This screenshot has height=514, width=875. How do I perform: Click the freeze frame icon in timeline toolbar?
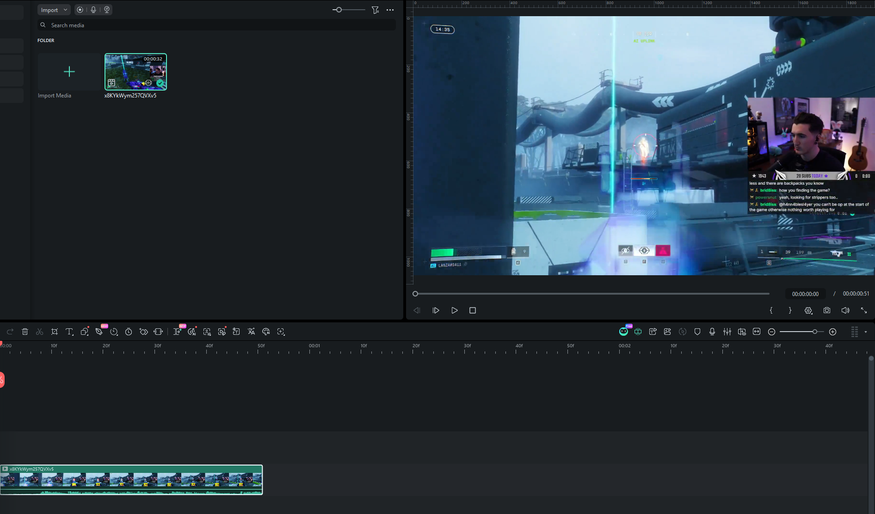[x=158, y=332]
